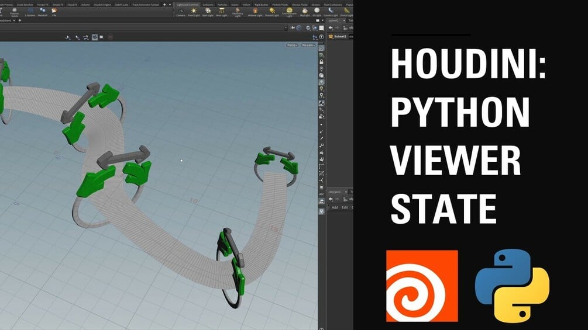Click the first handle arrow tool in viewer toolbar
The image size is (588, 330).
(68, 37)
